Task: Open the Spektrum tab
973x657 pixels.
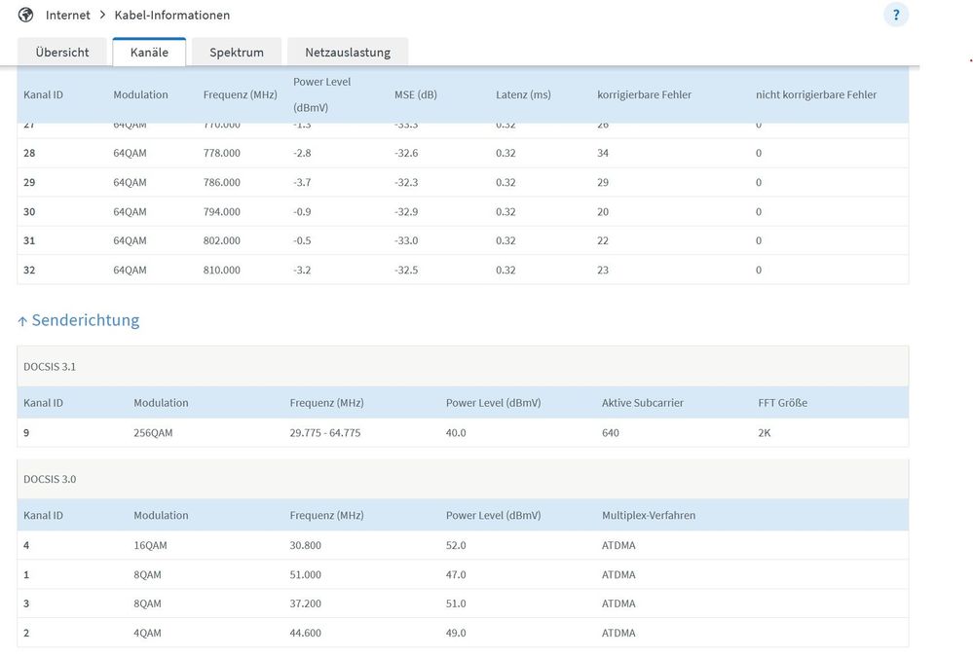Action: 237,53
